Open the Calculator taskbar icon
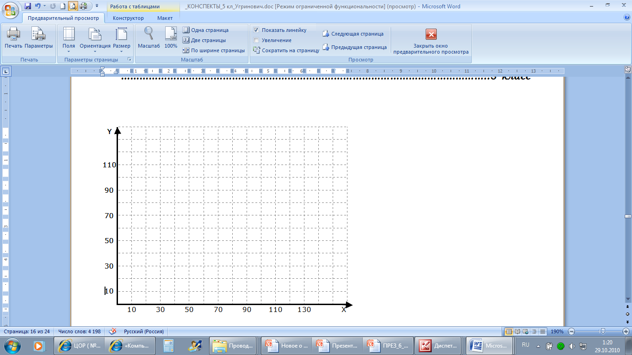The width and height of the screenshot is (632, 355). [168, 346]
